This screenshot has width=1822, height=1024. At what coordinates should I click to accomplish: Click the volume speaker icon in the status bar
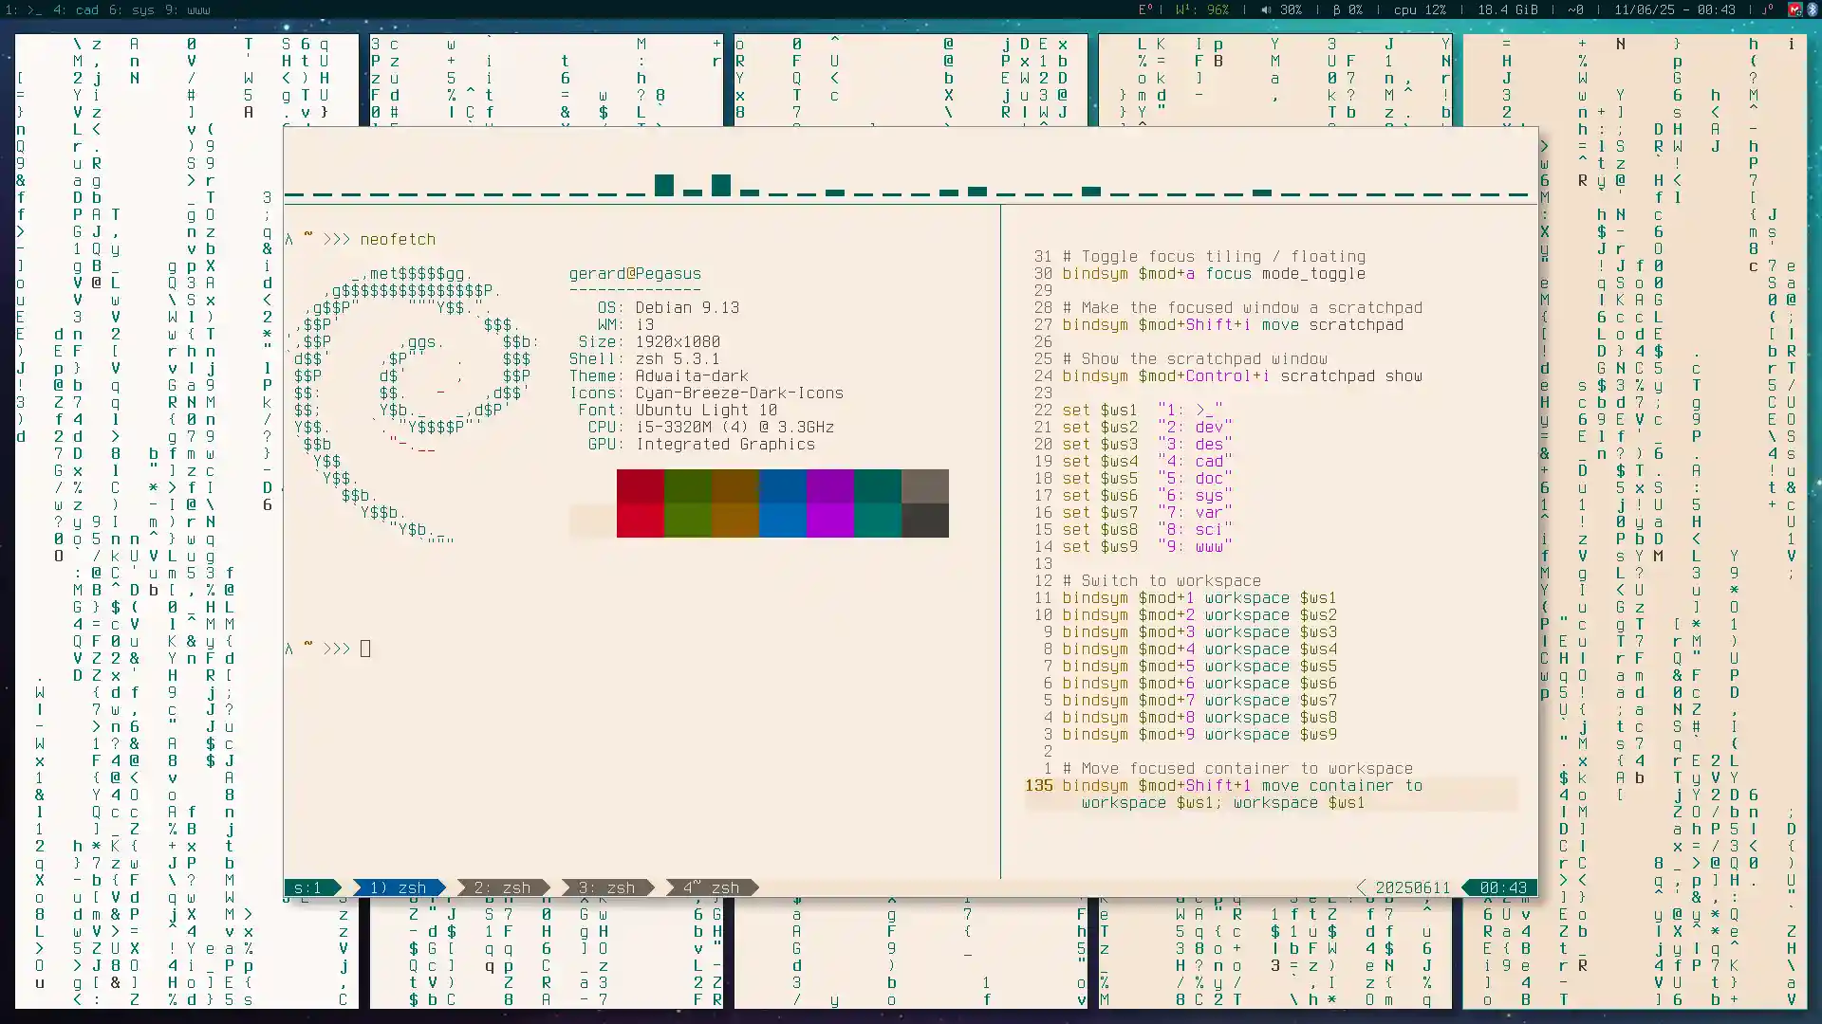click(1266, 10)
